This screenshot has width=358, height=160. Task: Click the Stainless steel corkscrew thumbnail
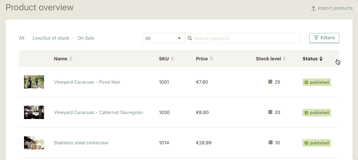point(34,143)
